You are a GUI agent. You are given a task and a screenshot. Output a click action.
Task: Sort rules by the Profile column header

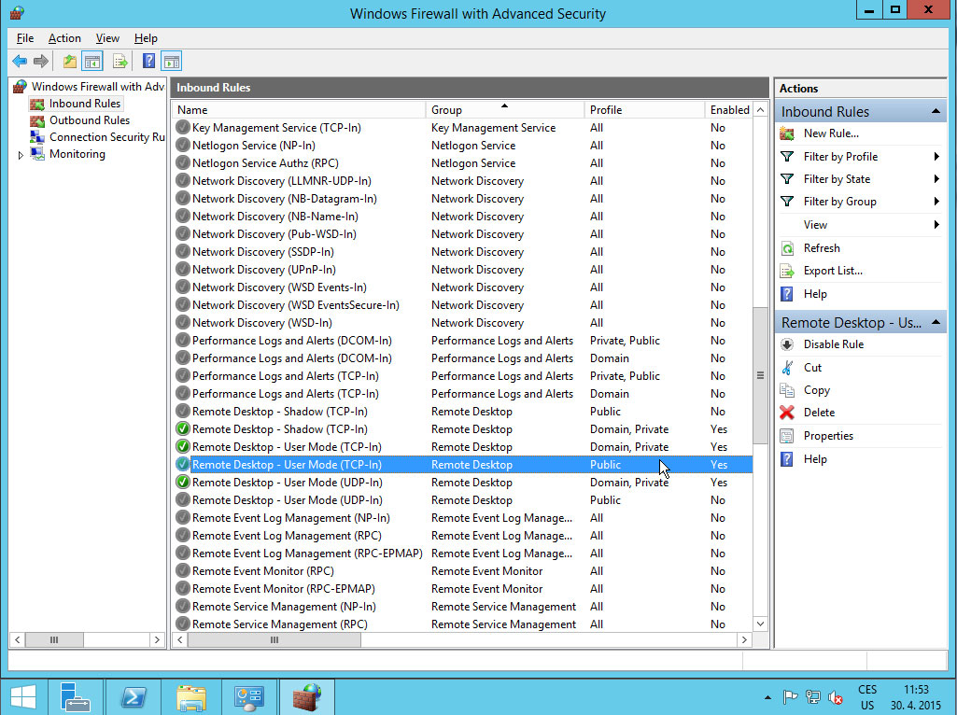[x=643, y=110]
